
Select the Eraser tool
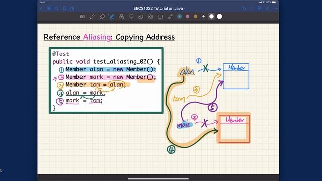[x=102, y=17]
